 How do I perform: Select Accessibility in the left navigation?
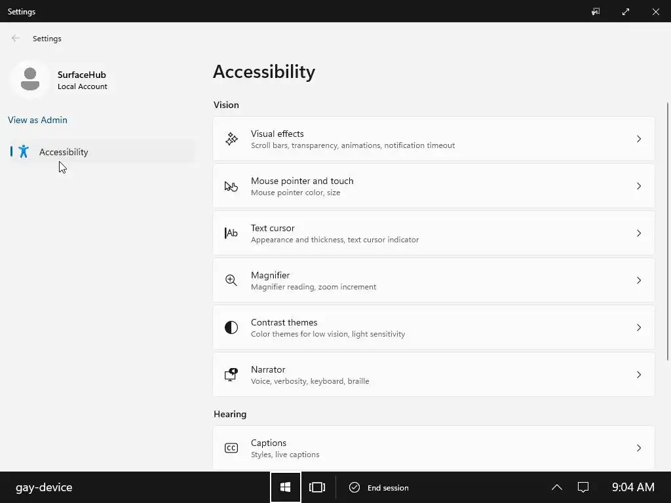(64, 152)
